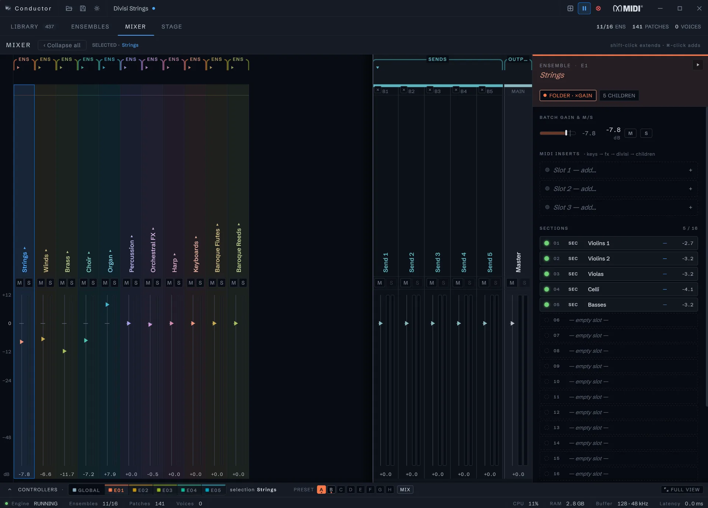Click empty slot 06 in sections
The width and height of the screenshot is (708, 508).
(x=618, y=320)
